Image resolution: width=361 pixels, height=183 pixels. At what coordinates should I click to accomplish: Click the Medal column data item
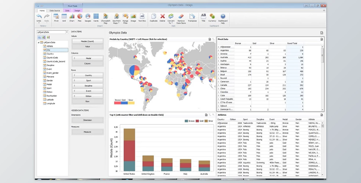pos(88,58)
